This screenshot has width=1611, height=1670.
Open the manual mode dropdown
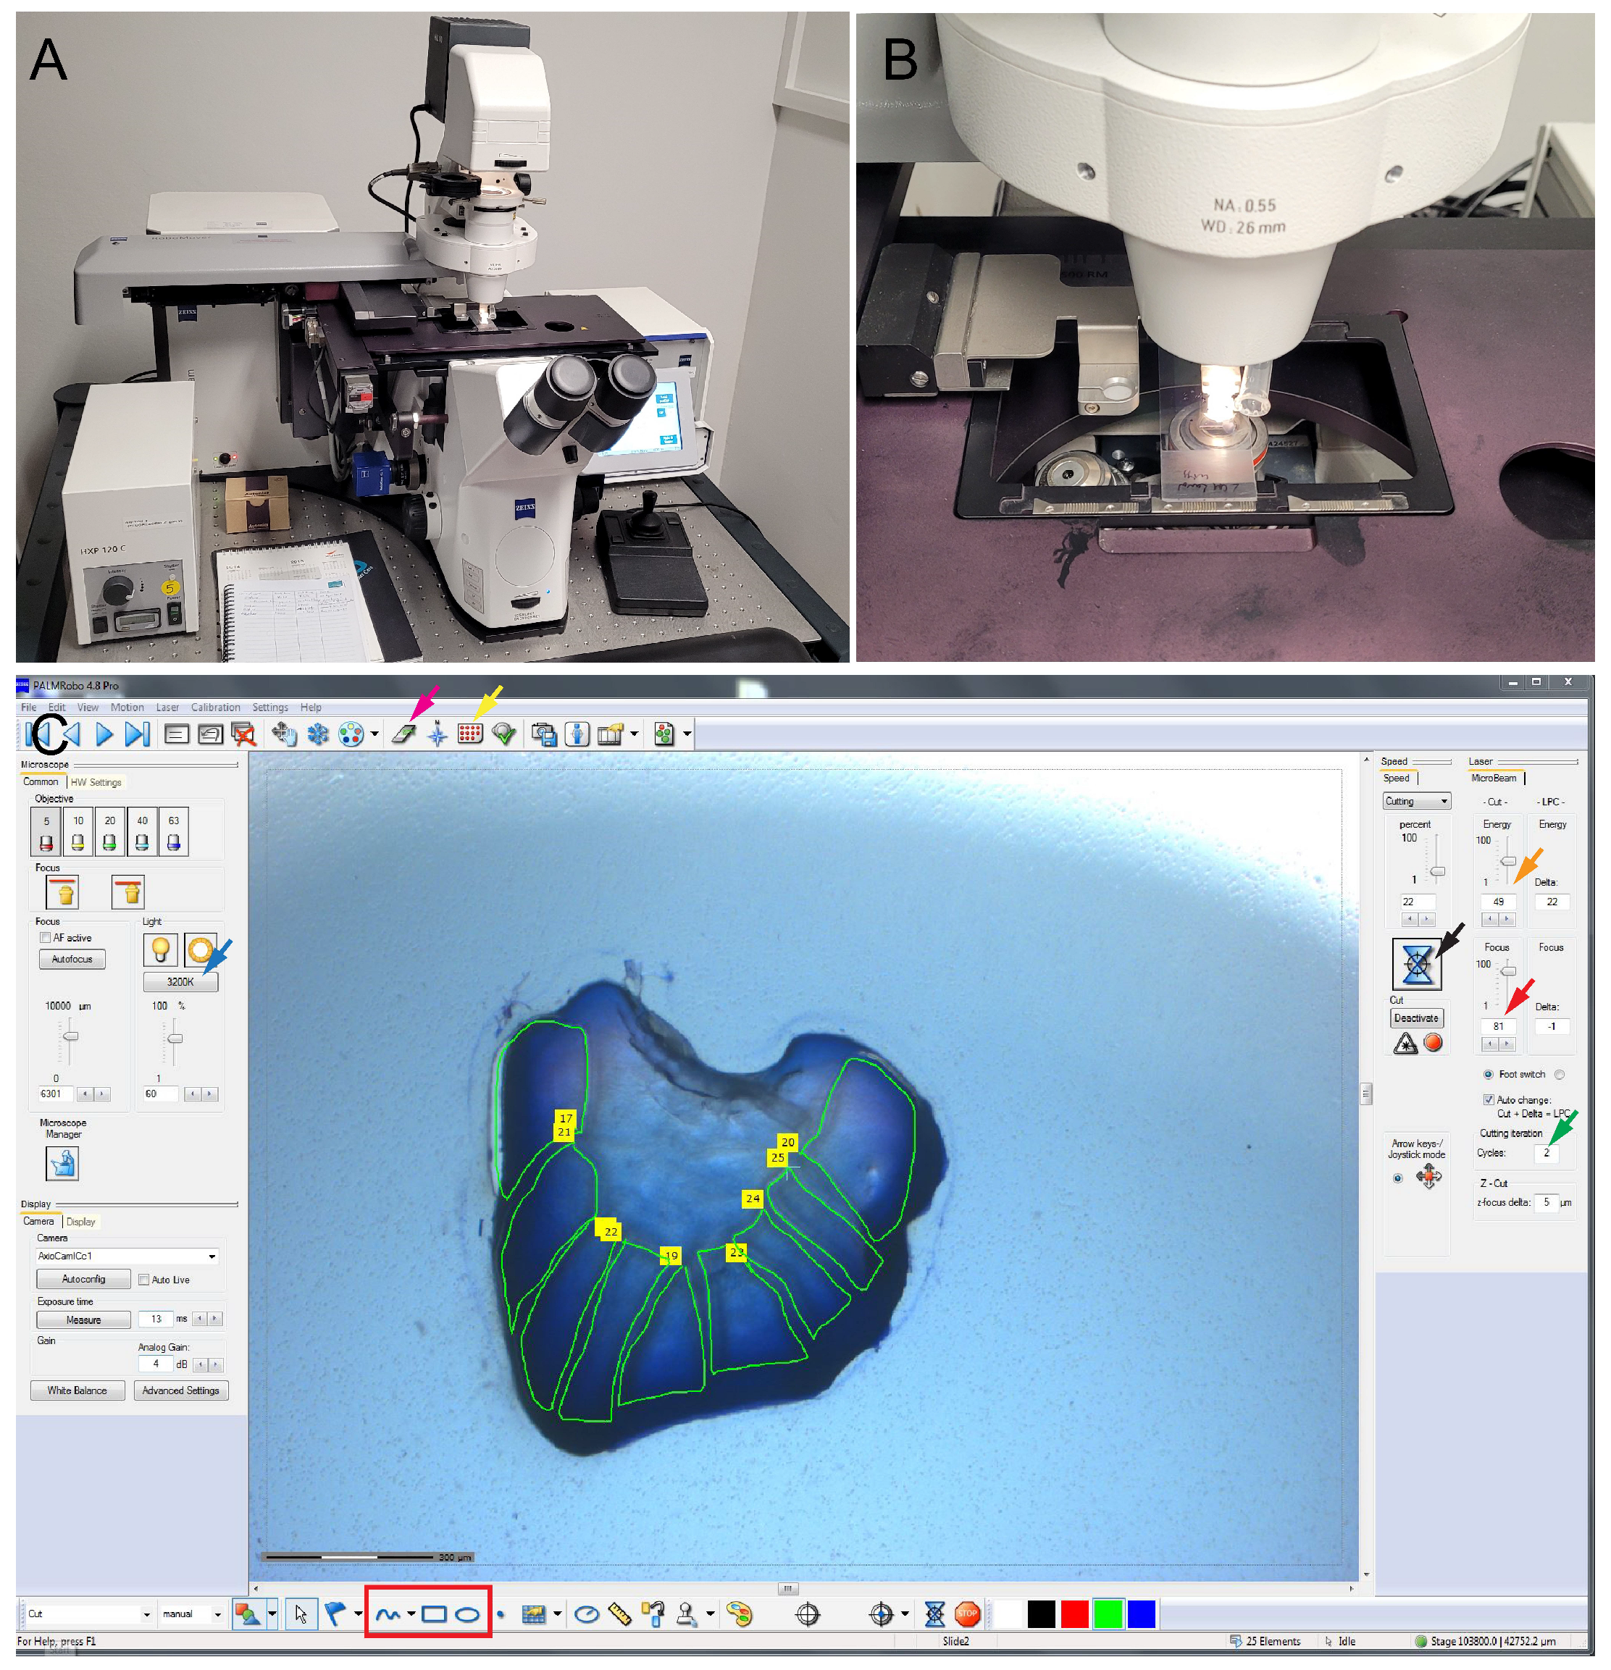click(217, 1614)
